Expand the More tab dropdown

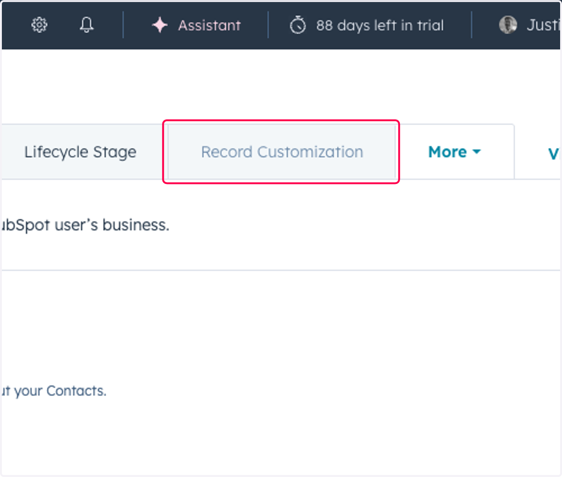point(454,152)
